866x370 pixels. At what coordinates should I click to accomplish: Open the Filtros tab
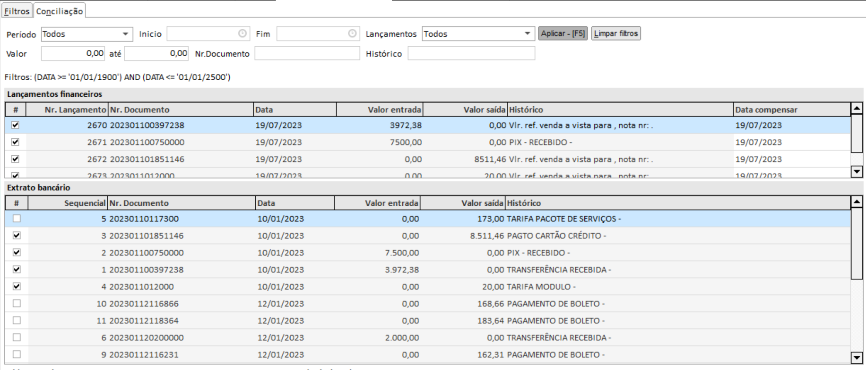pyautogui.click(x=17, y=11)
